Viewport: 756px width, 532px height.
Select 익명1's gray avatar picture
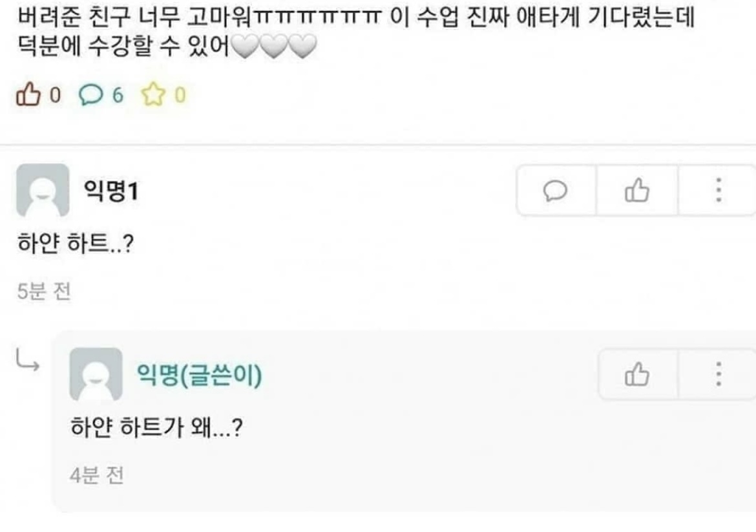[x=43, y=190]
